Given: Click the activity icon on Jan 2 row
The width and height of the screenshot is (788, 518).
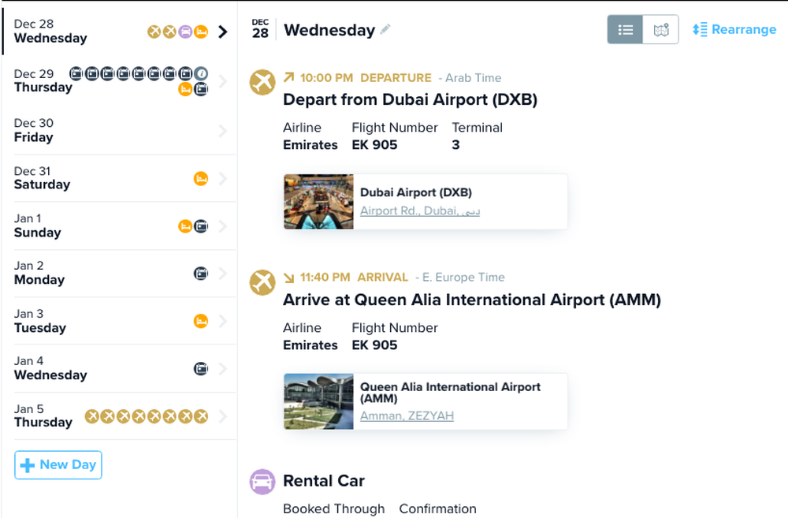Looking at the screenshot, I should [x=201, y=274].
